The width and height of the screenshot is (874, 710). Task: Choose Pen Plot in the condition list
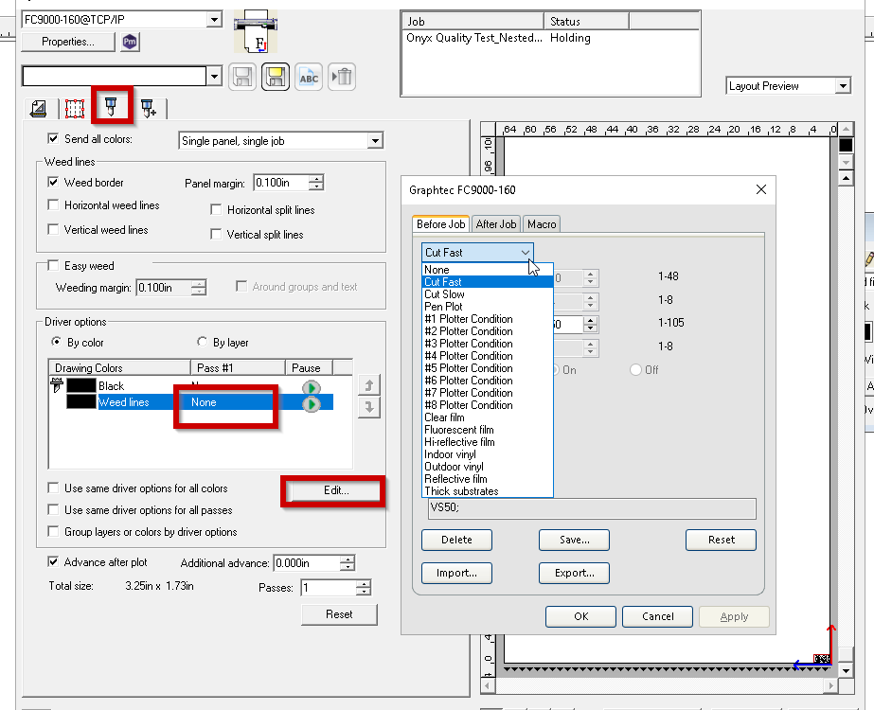coord(488,307)
